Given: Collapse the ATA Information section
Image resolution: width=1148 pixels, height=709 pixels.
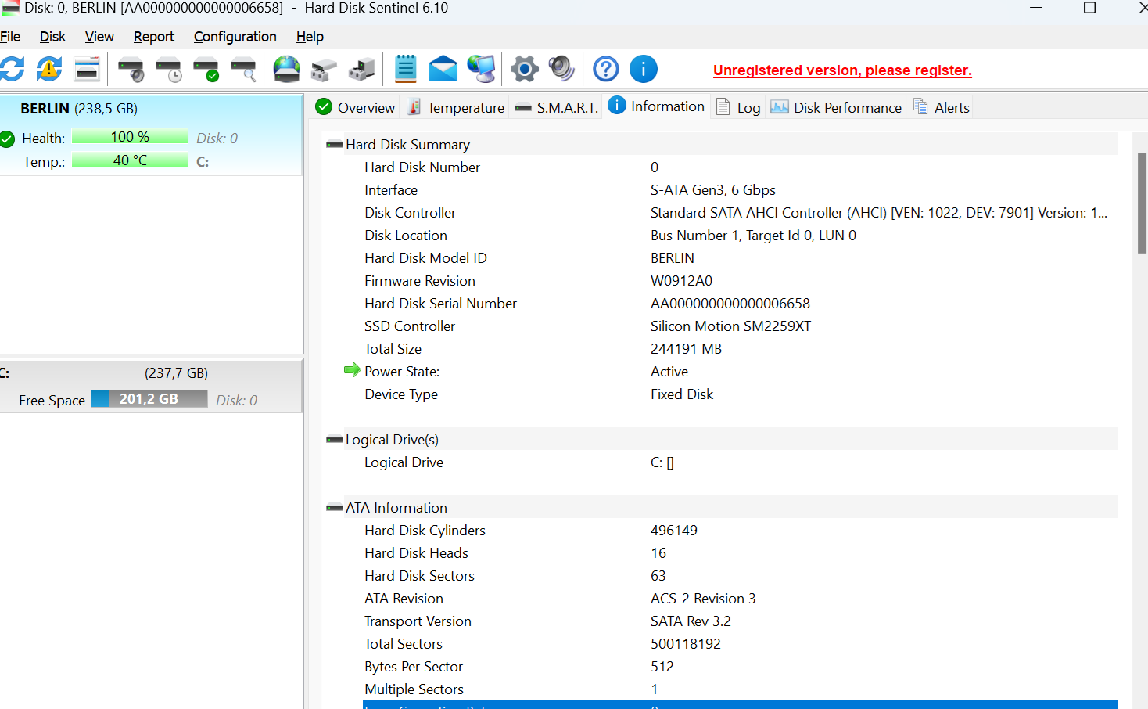Looking at the screenshot, I should coord(335,507).
